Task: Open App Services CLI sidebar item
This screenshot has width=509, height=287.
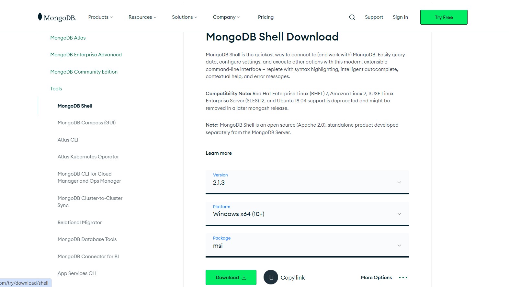Action: [77, 273]
